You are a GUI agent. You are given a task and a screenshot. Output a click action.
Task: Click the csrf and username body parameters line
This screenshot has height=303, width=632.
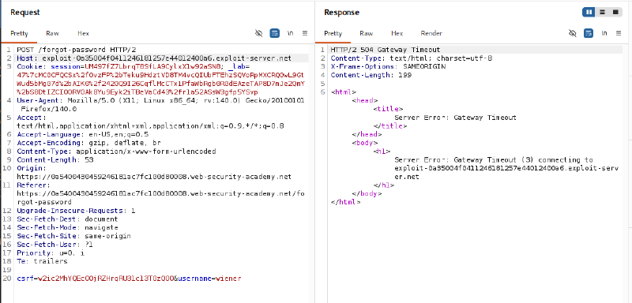coord(129,278)
